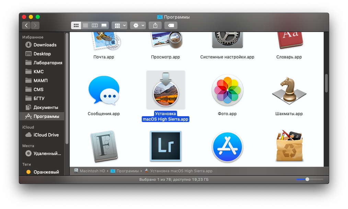The width and height of the screenshot is (348, 209).
Task: Switch to gallery cover flow view
Action: (104, 25)
